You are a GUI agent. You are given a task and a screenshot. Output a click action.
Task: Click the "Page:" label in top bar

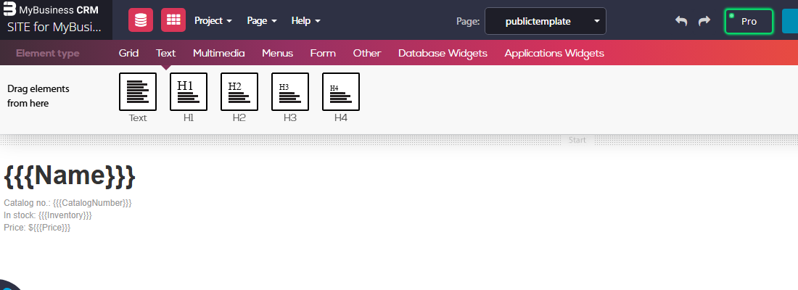(x=468, y=21)
